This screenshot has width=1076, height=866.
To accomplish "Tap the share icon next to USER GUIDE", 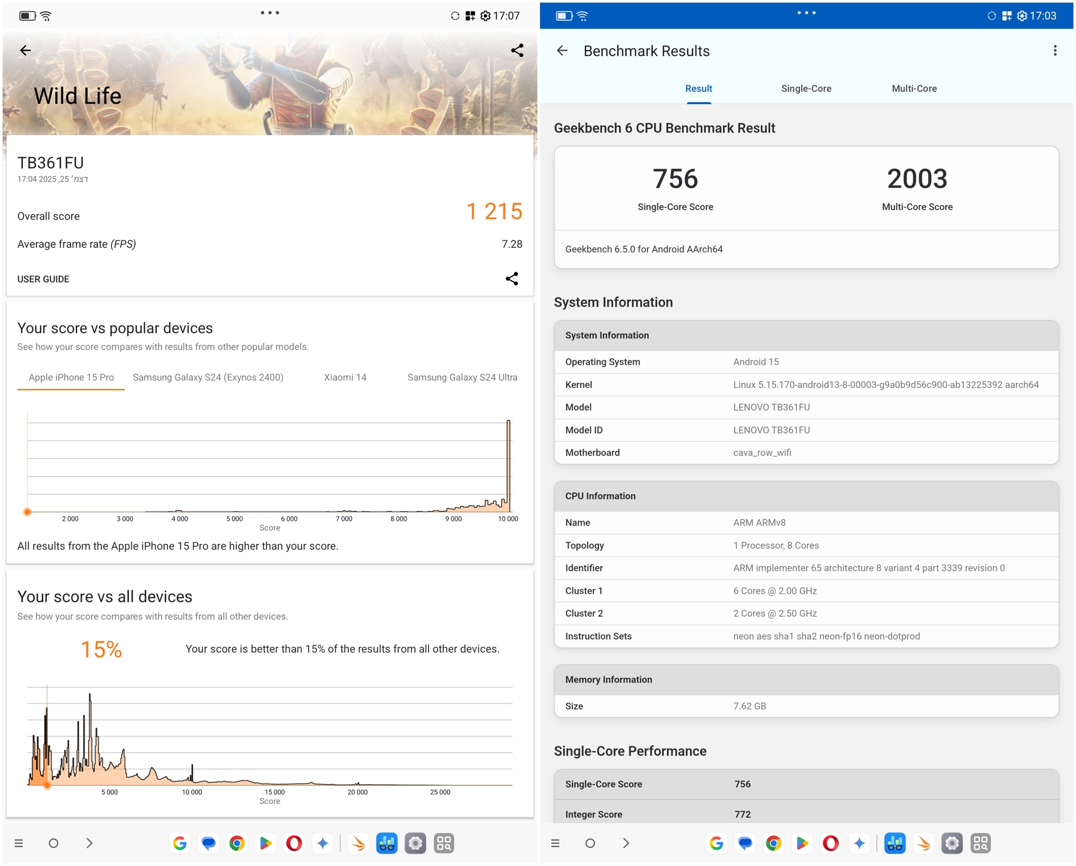I will point(512,279).
